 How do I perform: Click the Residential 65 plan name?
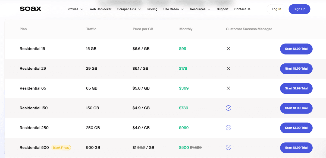33,88
